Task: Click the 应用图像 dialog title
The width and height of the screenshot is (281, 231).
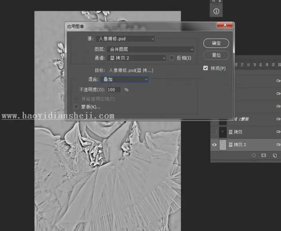Action: pos(75,27)
